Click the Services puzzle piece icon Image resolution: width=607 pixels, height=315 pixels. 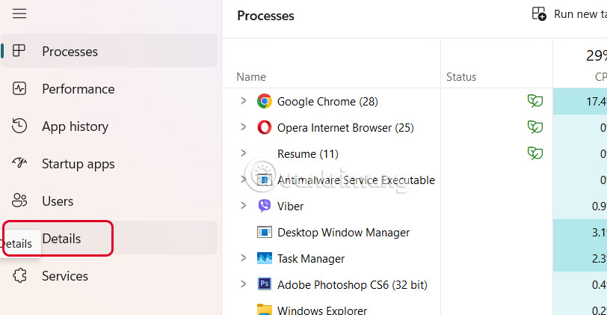(20, 276)
